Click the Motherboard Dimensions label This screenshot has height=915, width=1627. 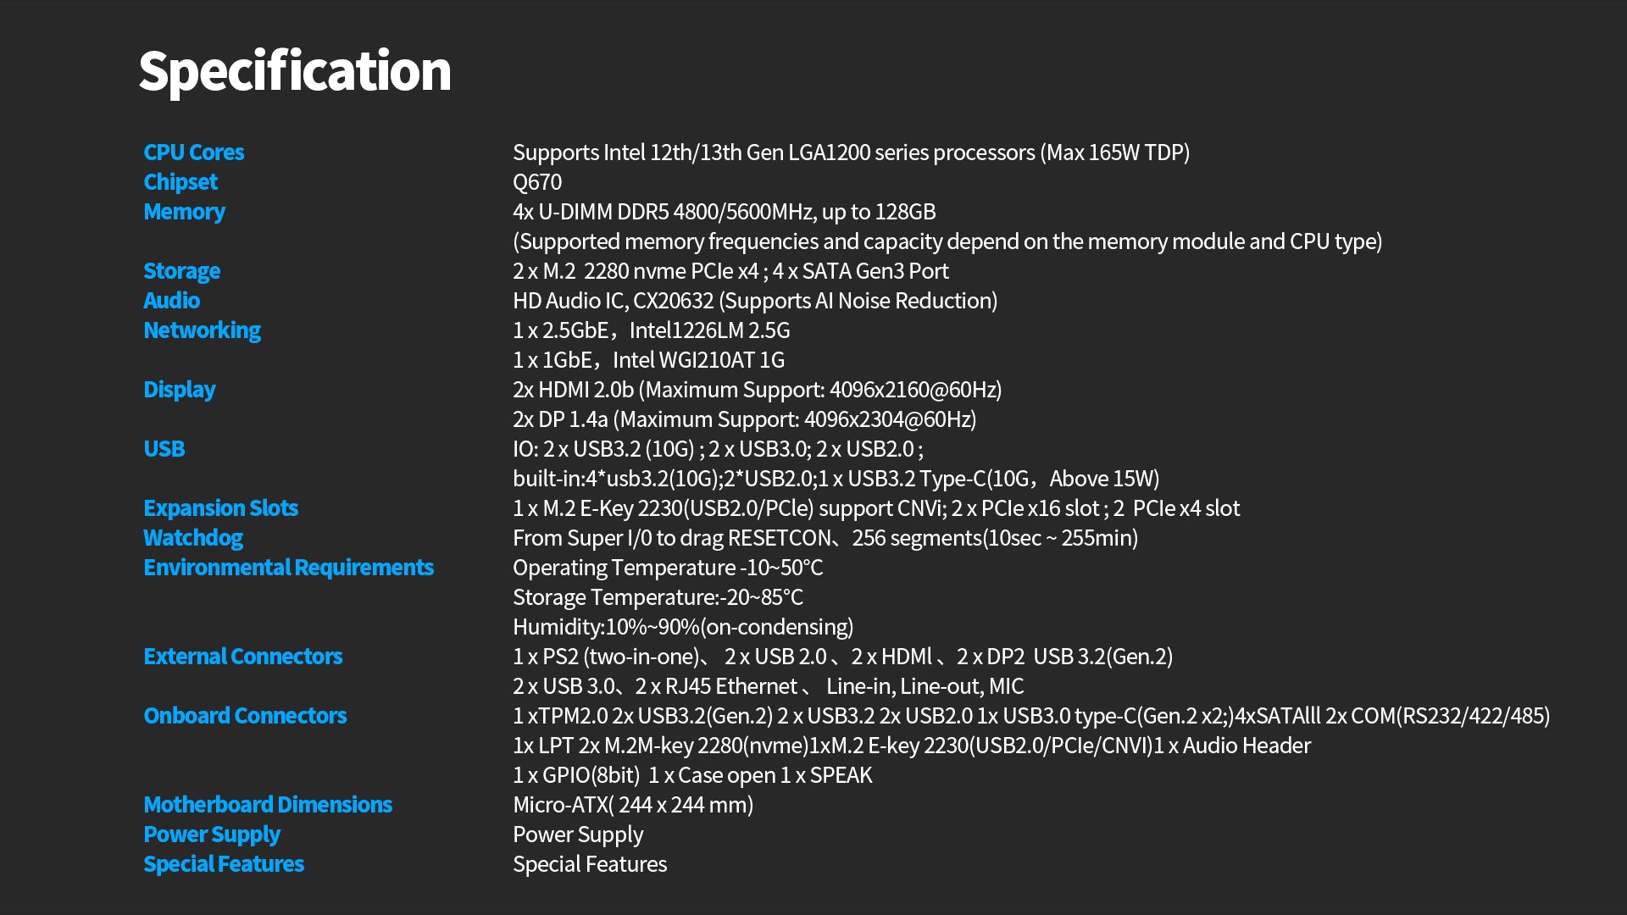pos(267,805)
